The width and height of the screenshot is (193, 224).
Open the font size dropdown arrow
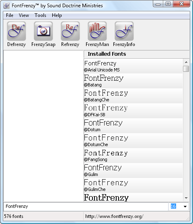[185, 206]
